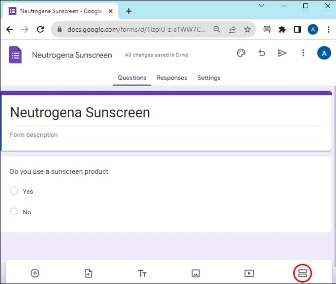Image resolution: width=336 pixels, height=284 pixels.
Task: Go to Forms home via purple logo
Action: (x=15, y=55)
